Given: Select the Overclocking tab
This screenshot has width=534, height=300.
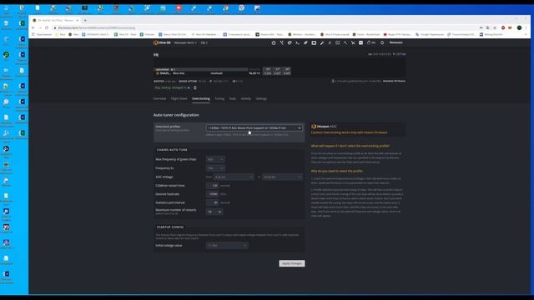Looking at the screenshot, I should tap(201, 98).
